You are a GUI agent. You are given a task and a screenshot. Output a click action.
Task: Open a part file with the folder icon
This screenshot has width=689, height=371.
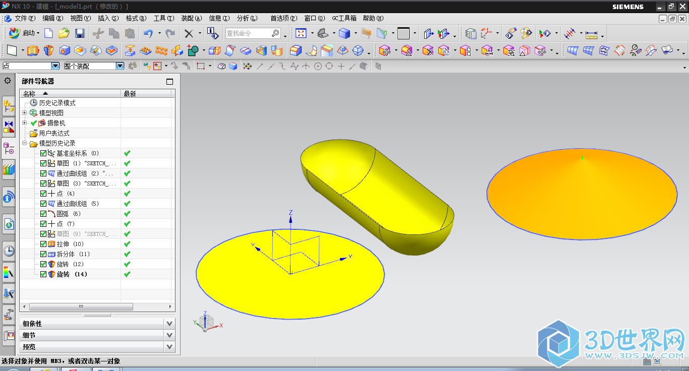[64, 33]
